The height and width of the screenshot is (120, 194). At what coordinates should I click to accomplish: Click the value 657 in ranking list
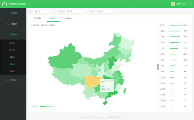185,106
